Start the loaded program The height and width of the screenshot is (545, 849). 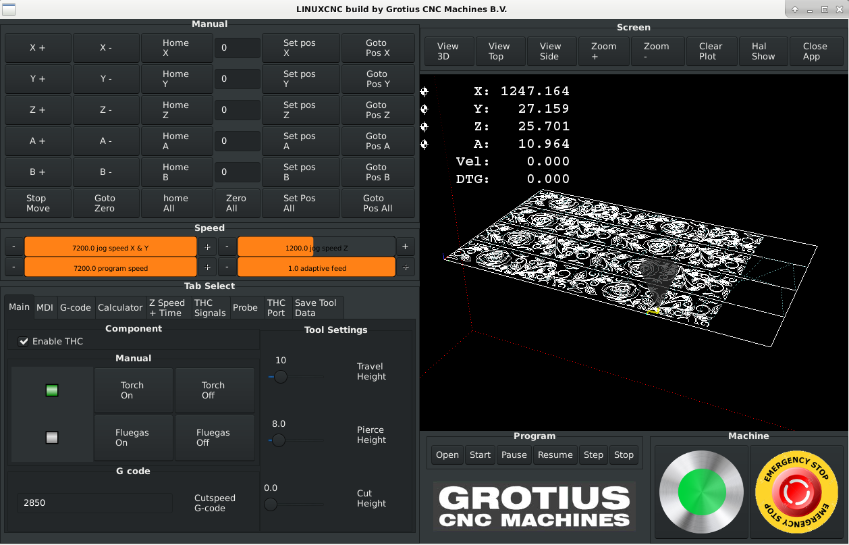481,455
